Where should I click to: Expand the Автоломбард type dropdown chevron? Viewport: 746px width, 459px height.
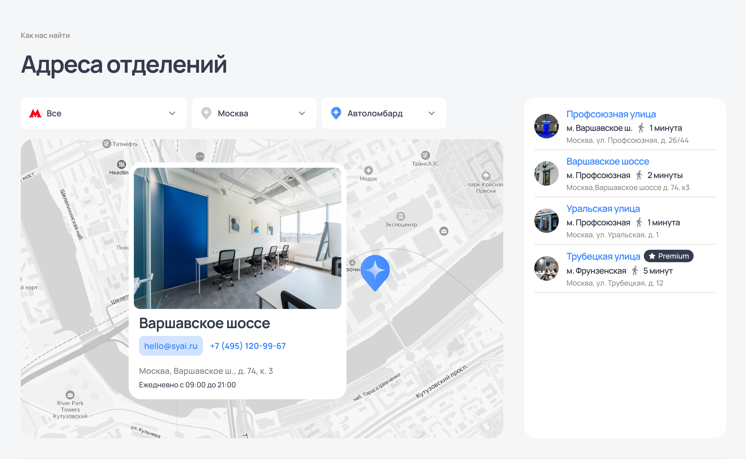pos(432,113)
